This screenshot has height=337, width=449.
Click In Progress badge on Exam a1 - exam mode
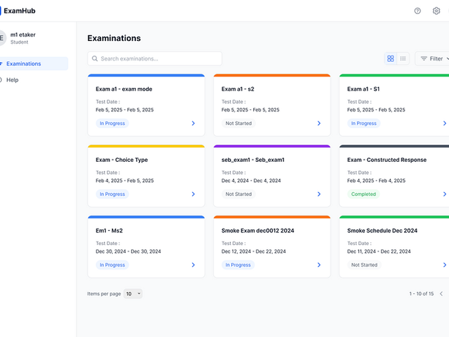112,123
